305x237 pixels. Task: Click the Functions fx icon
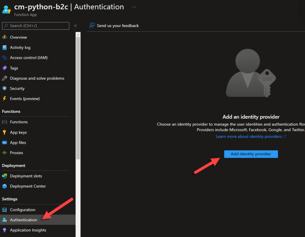coord(5,122)
